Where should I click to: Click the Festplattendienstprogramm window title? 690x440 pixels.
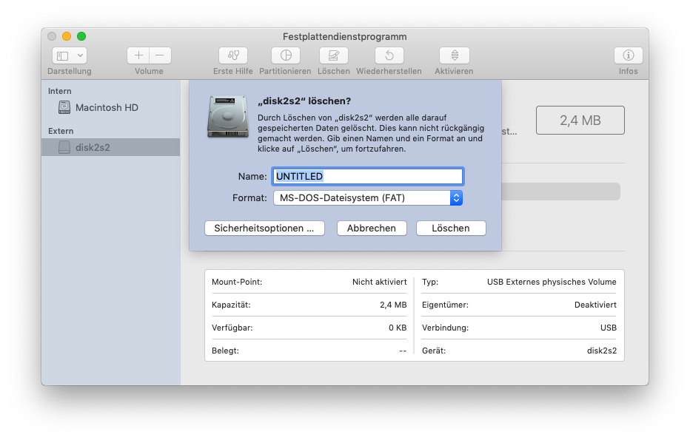(344, 36)
